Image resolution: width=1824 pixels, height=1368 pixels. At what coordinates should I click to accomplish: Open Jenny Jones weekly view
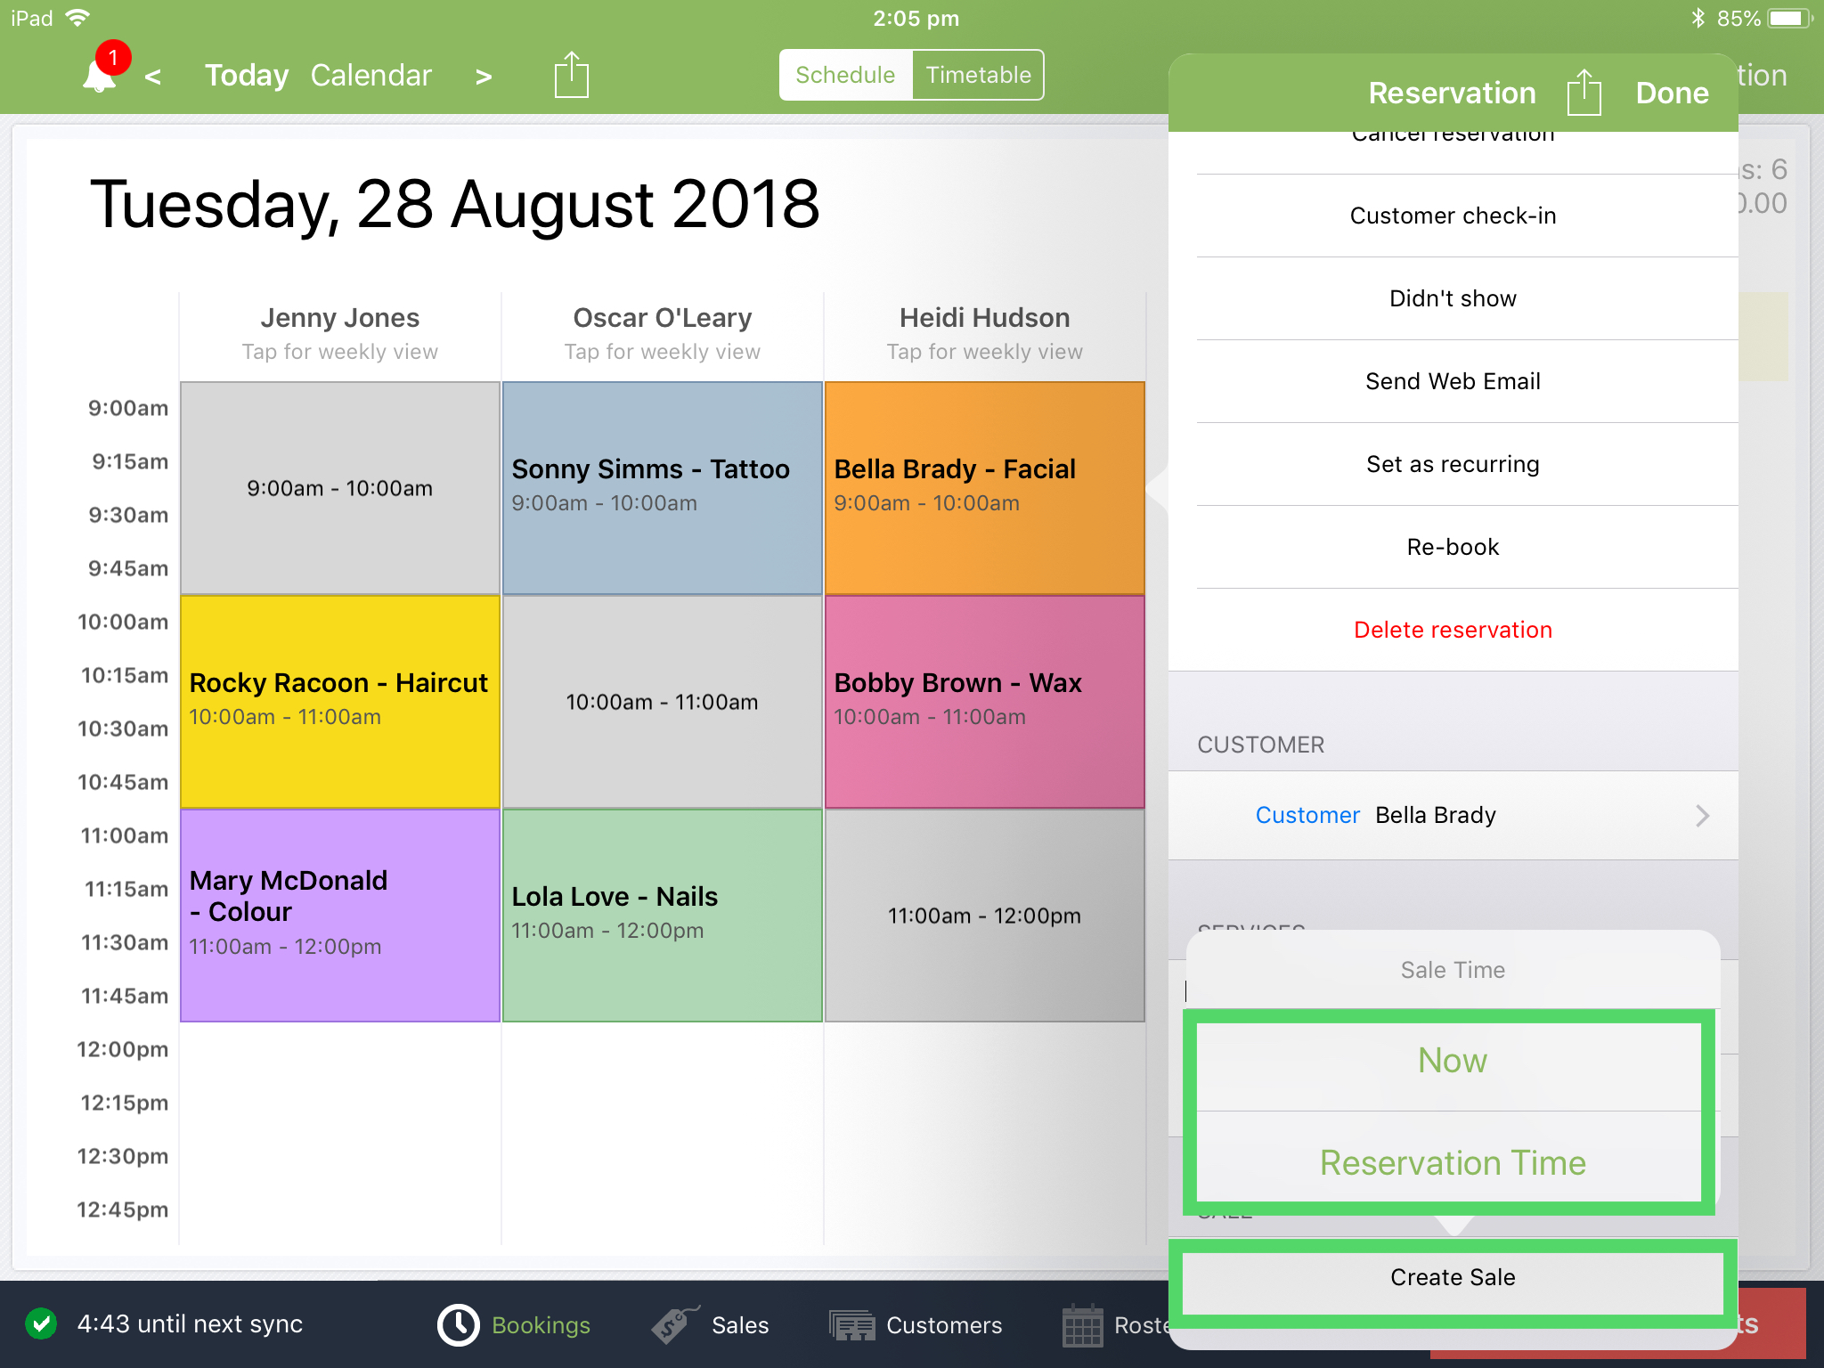pos(340,334)
